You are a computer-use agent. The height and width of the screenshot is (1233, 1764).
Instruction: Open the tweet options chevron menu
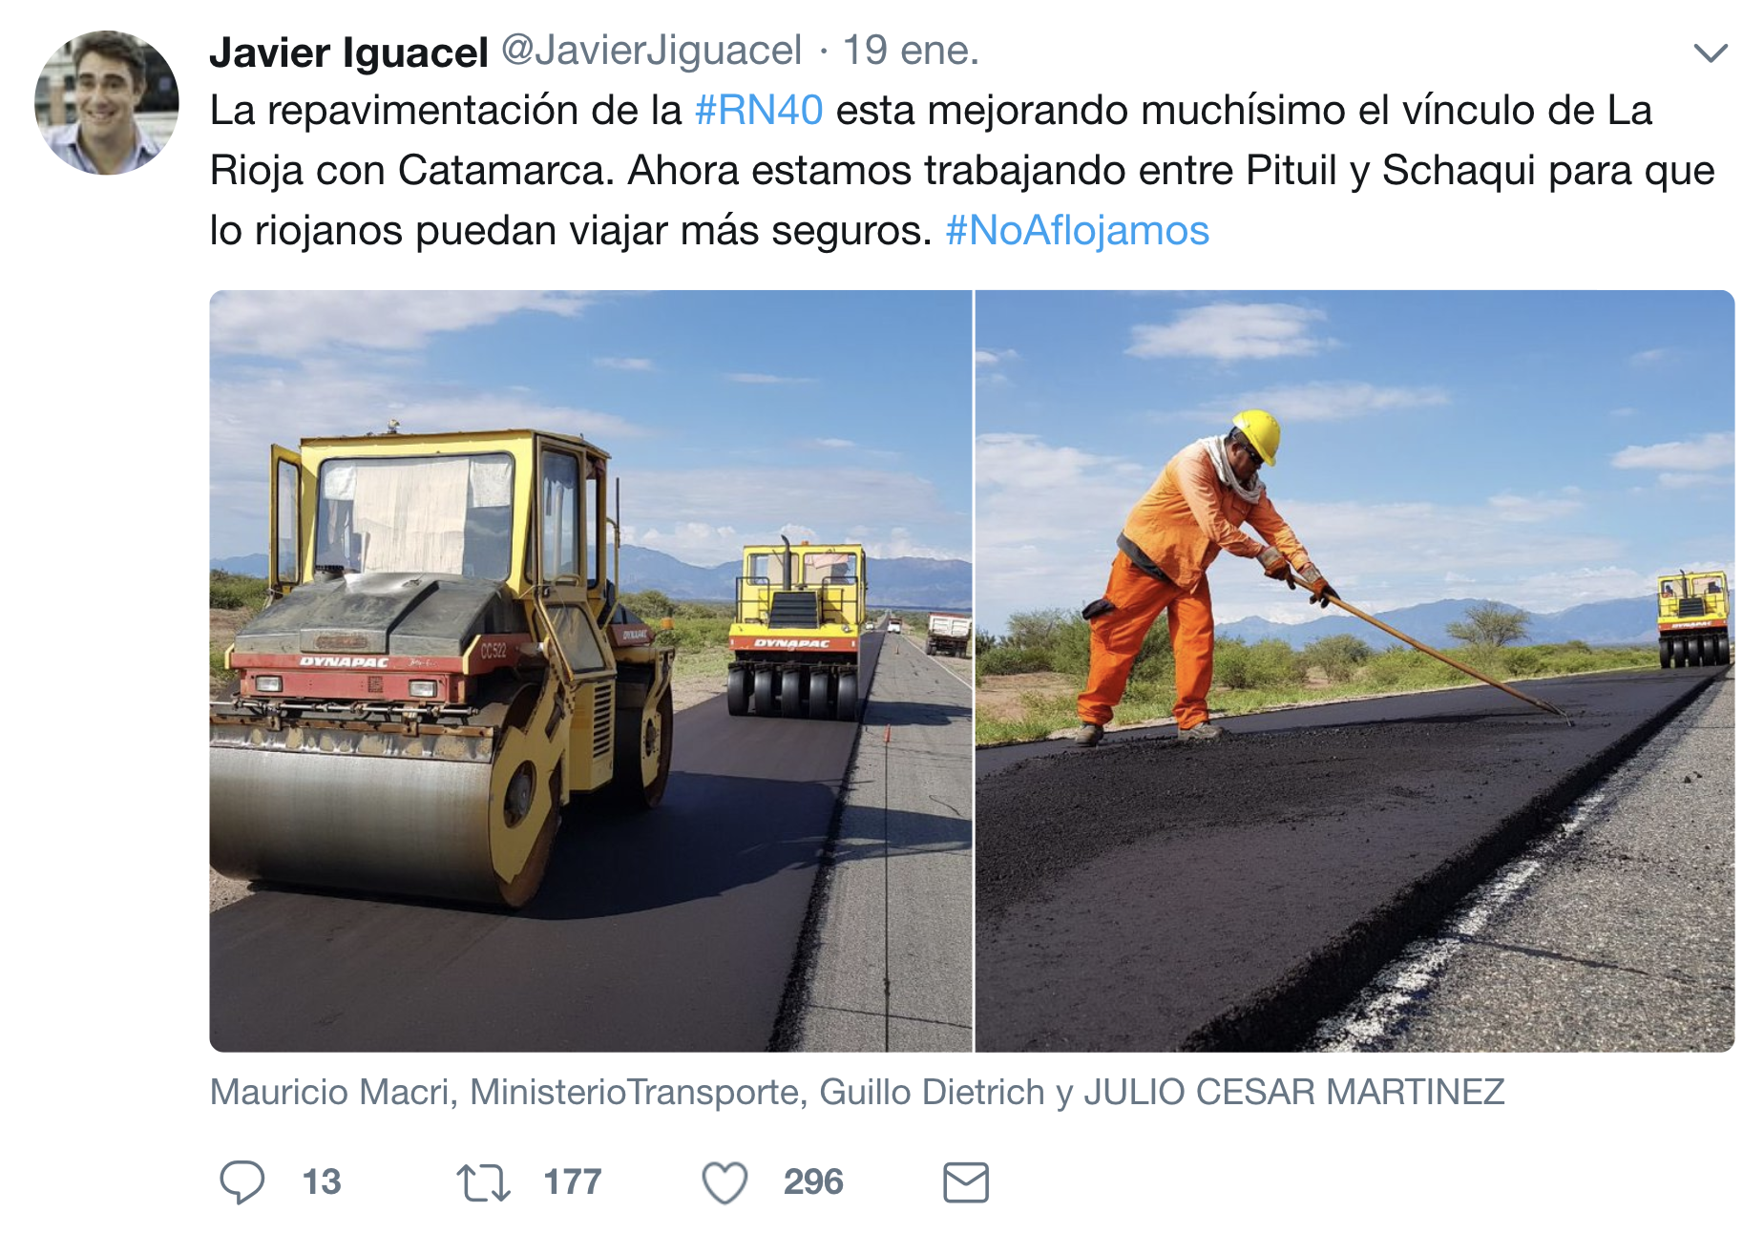[1711, 52]
